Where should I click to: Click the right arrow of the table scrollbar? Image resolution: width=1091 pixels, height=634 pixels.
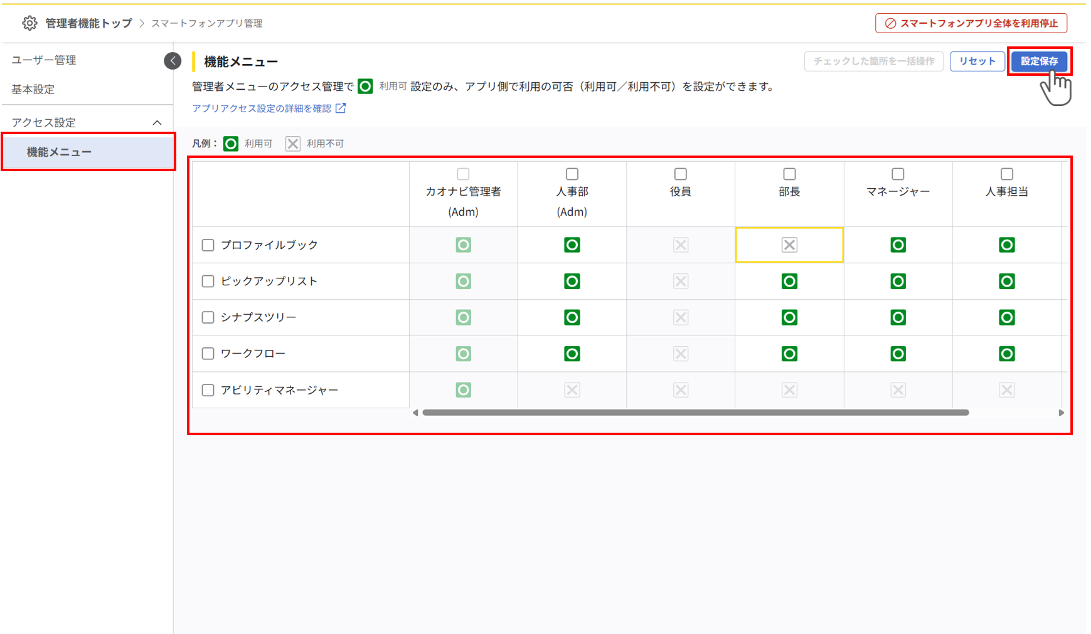coord(1062,412)
